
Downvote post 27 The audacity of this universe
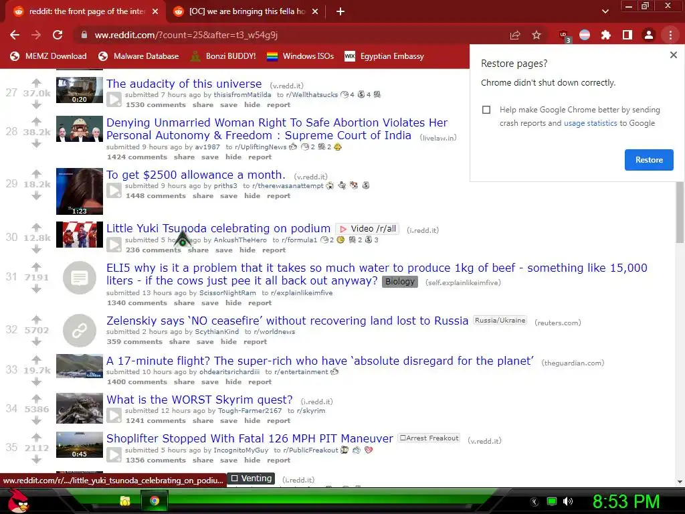pyautogui.click(x=37, y=104)
